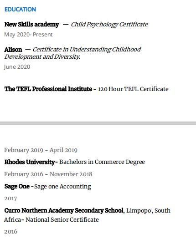Click Development and Diversity line
Screen dimensions: 196x244
(42, 57)
